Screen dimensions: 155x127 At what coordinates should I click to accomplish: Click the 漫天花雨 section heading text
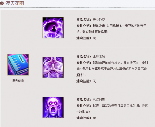[x=15, y=3]
